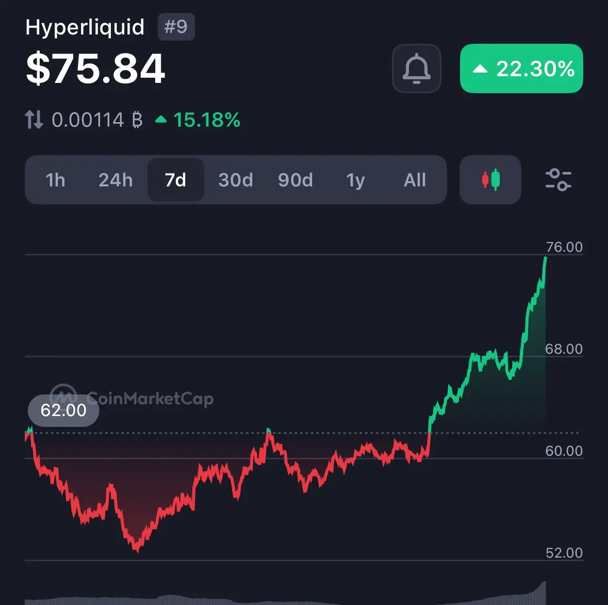The width and height of the screenshot is (608, 605).
Task: Select the All timeframe
Action: (x=415, y=180)
